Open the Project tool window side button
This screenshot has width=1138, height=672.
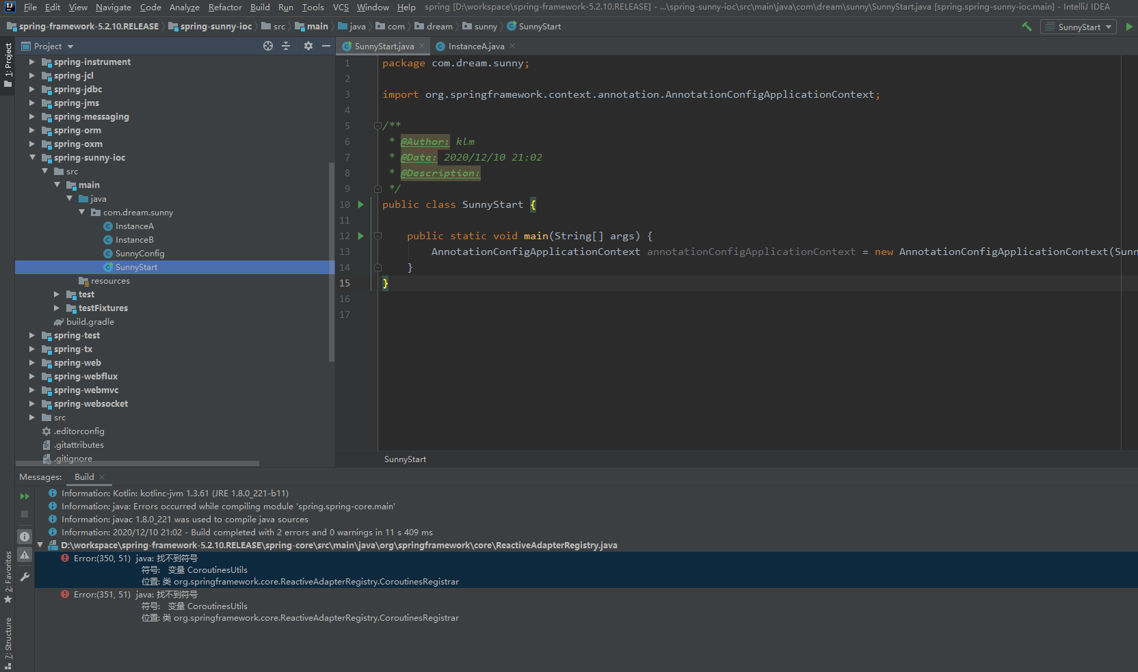pos(8,66)
